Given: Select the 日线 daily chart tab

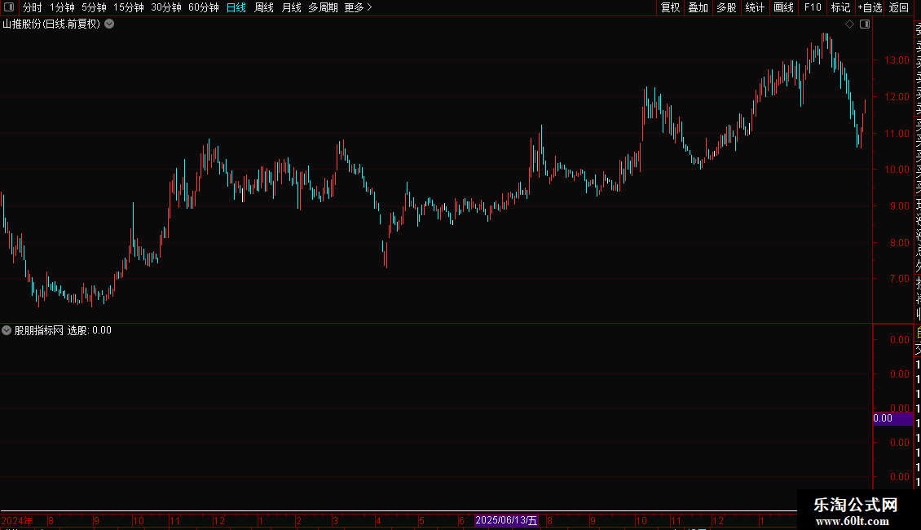Looking at the screenshot, I should (236, 7).
